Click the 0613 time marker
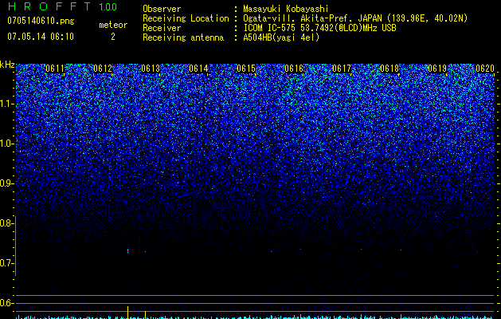The height and width of the screenshot is (319, 501). point(151,69)
